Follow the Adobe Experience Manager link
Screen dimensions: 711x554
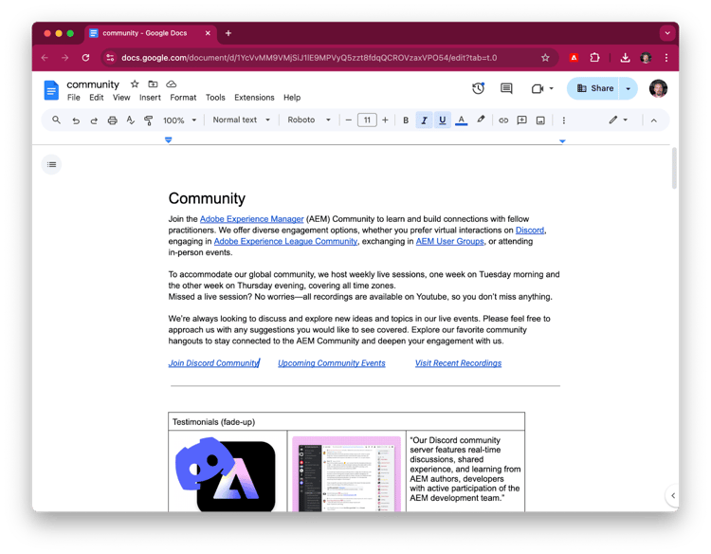[x=251, y=219]
